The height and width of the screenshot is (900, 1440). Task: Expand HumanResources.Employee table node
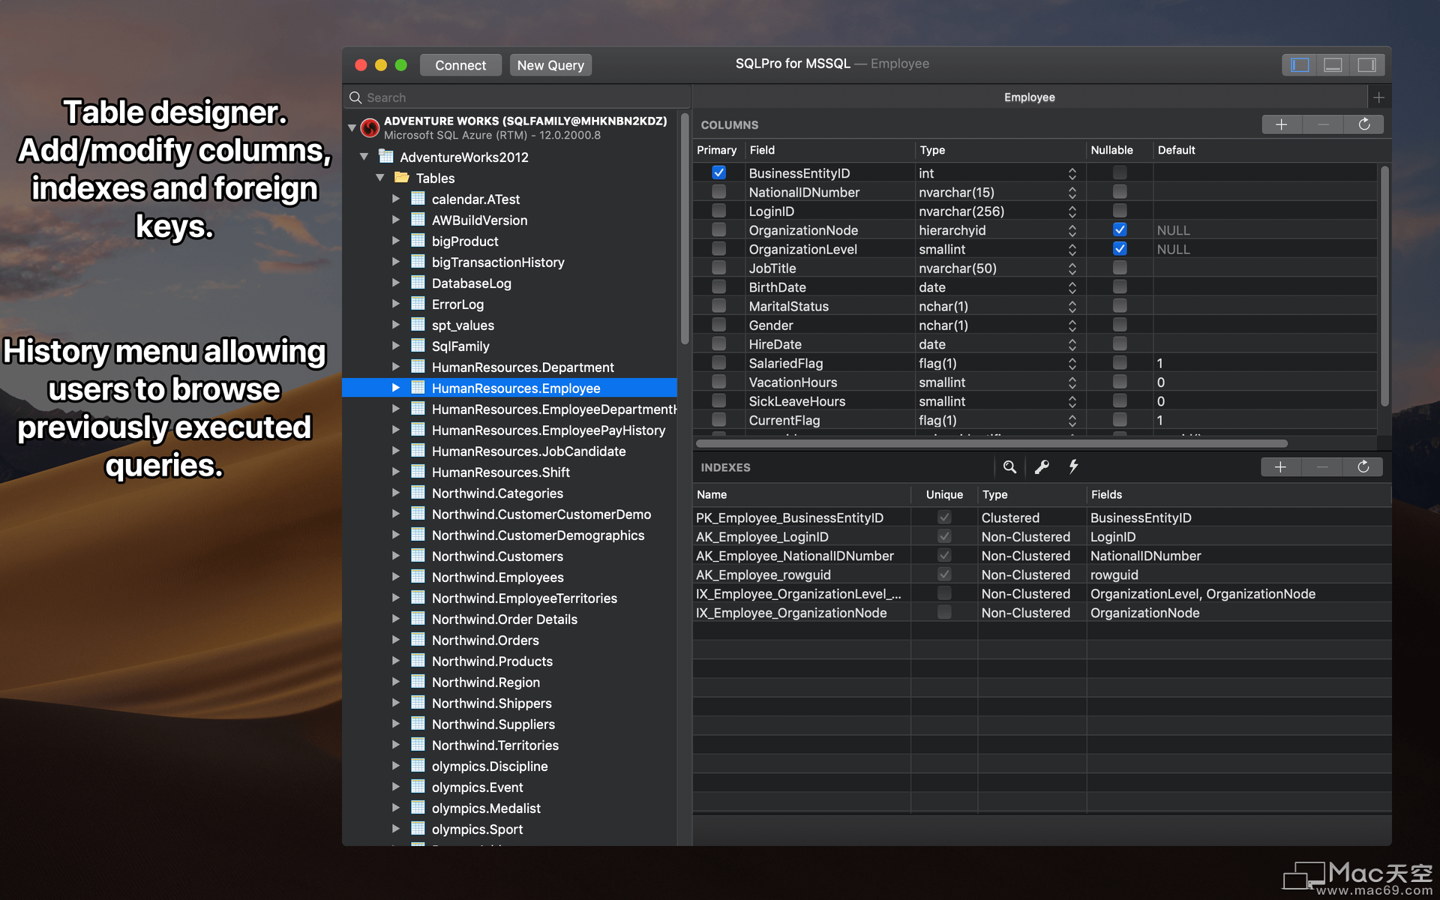pos(396,388)
